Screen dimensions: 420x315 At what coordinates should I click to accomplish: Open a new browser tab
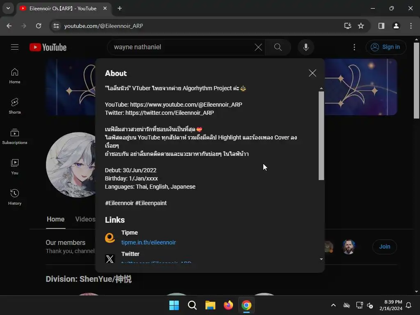(120, 8)
